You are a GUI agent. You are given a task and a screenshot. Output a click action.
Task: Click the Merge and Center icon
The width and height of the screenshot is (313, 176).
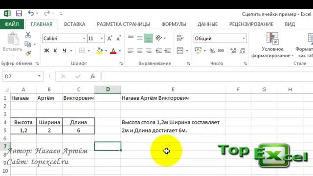[180, 51]
